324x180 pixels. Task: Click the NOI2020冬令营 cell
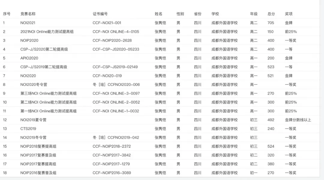click(34, 85)
